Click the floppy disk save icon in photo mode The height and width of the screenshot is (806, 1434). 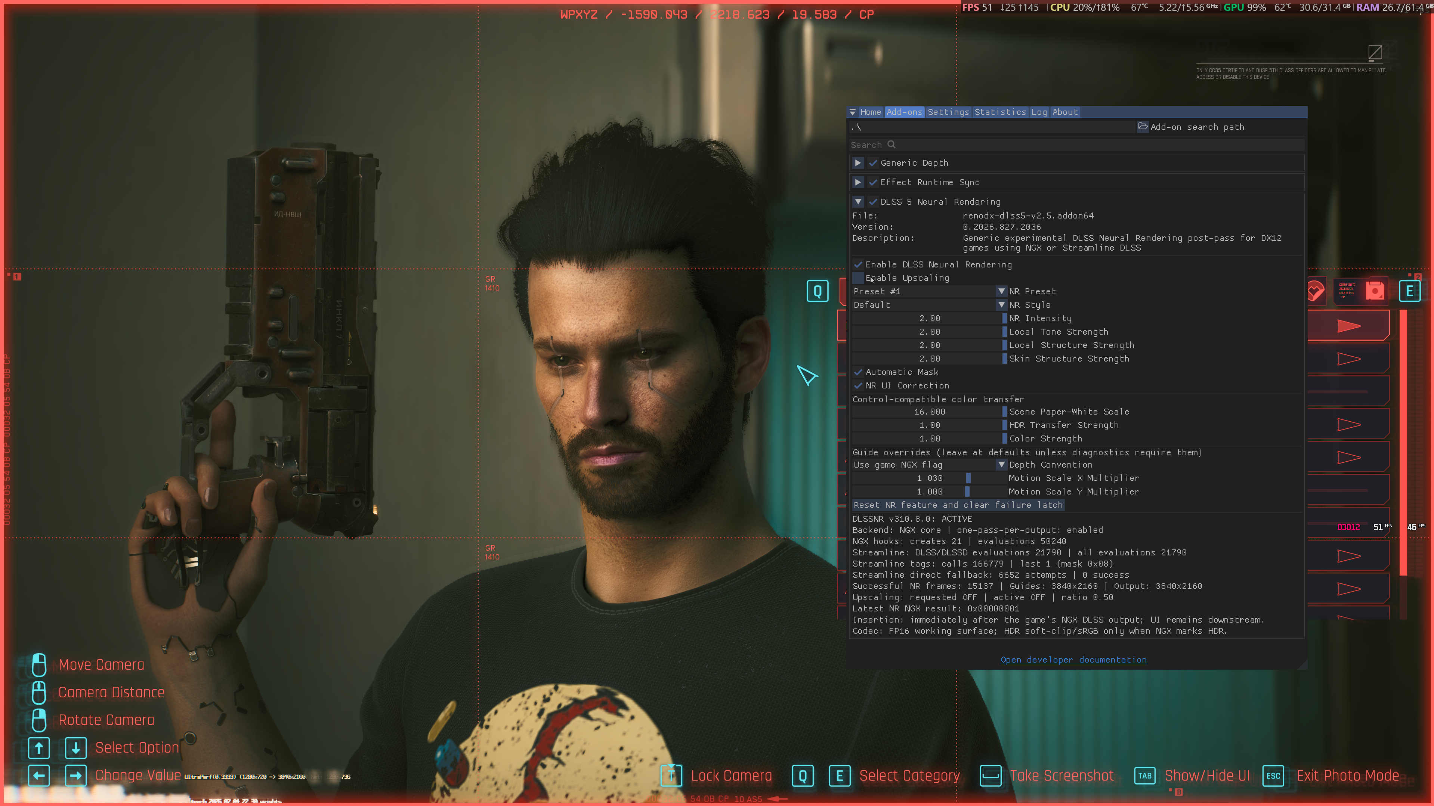[x=1375, y=291]
